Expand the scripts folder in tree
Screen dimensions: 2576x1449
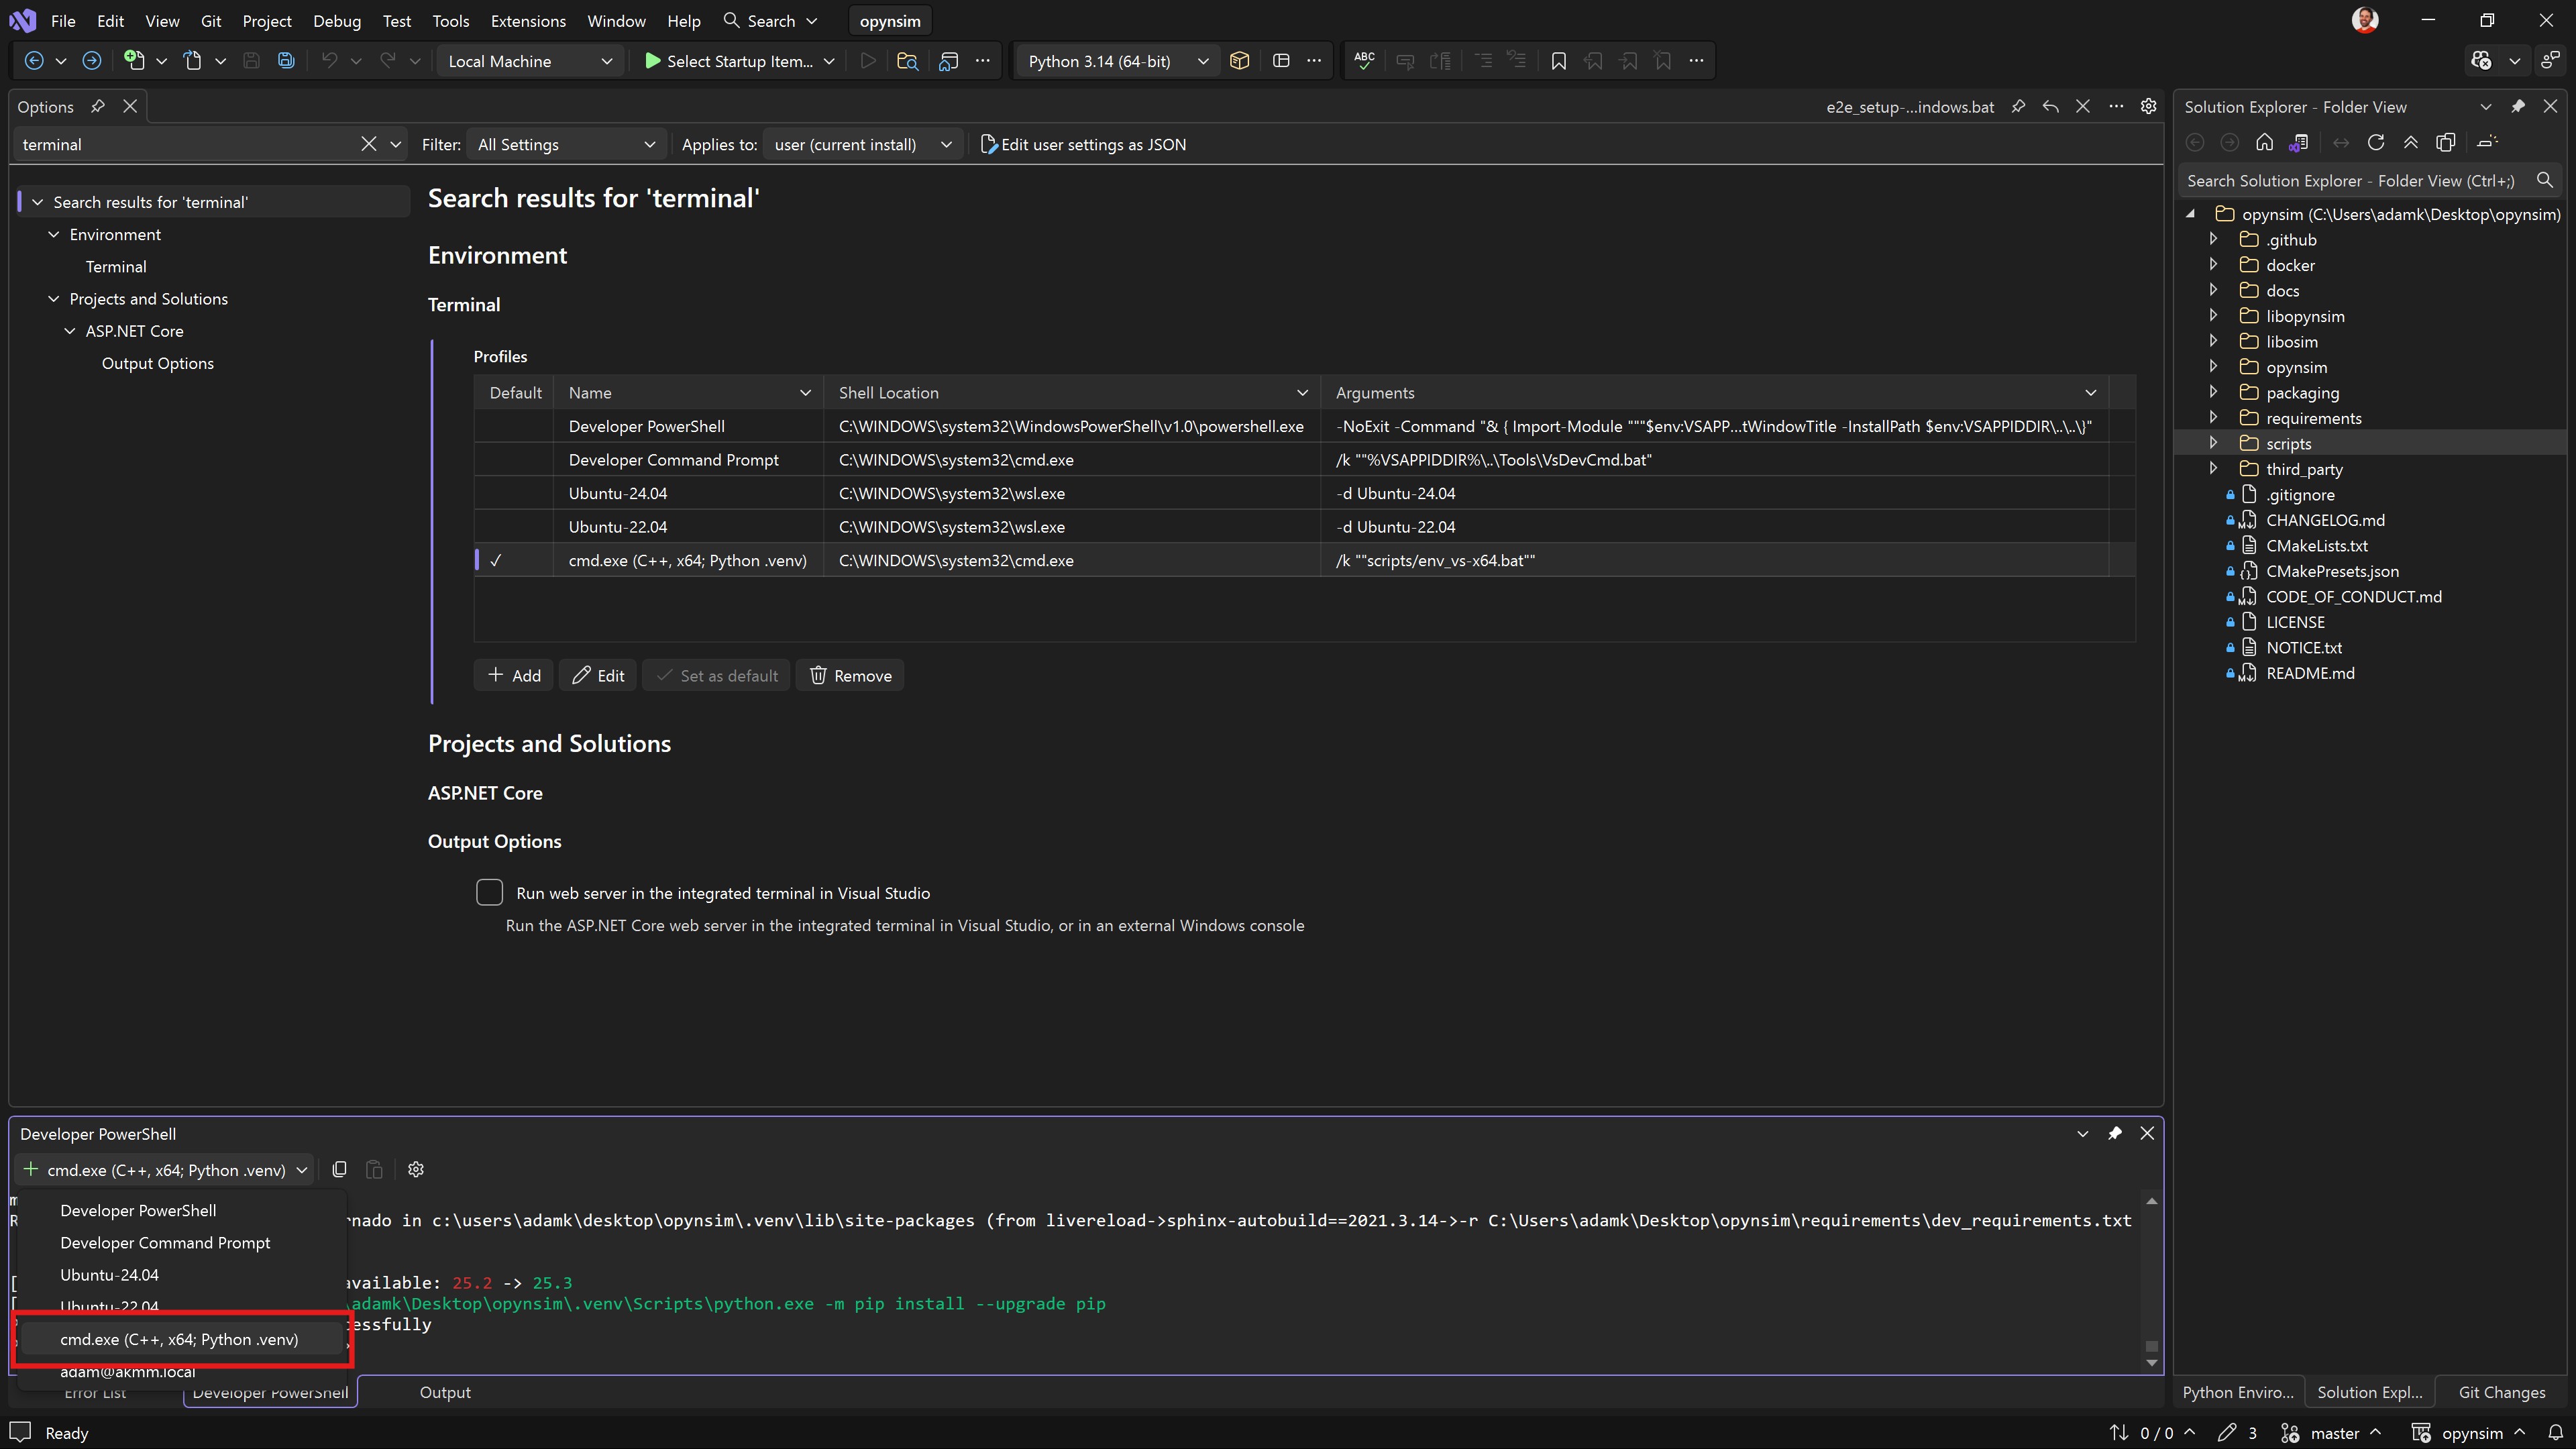(2213, 443)
